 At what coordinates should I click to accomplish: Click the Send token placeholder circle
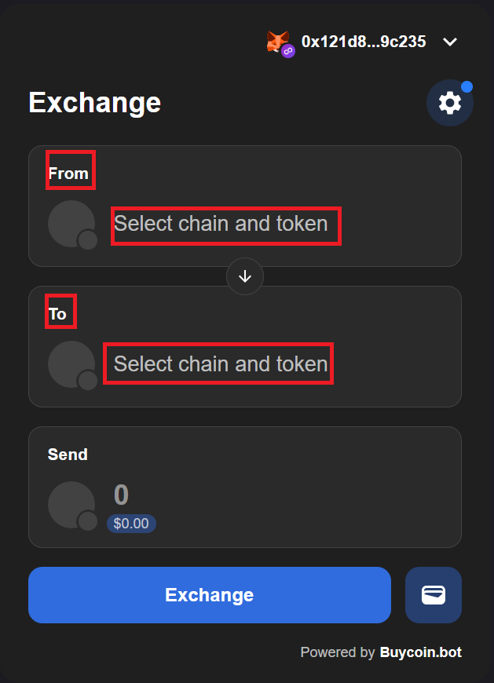click(70, 503)
